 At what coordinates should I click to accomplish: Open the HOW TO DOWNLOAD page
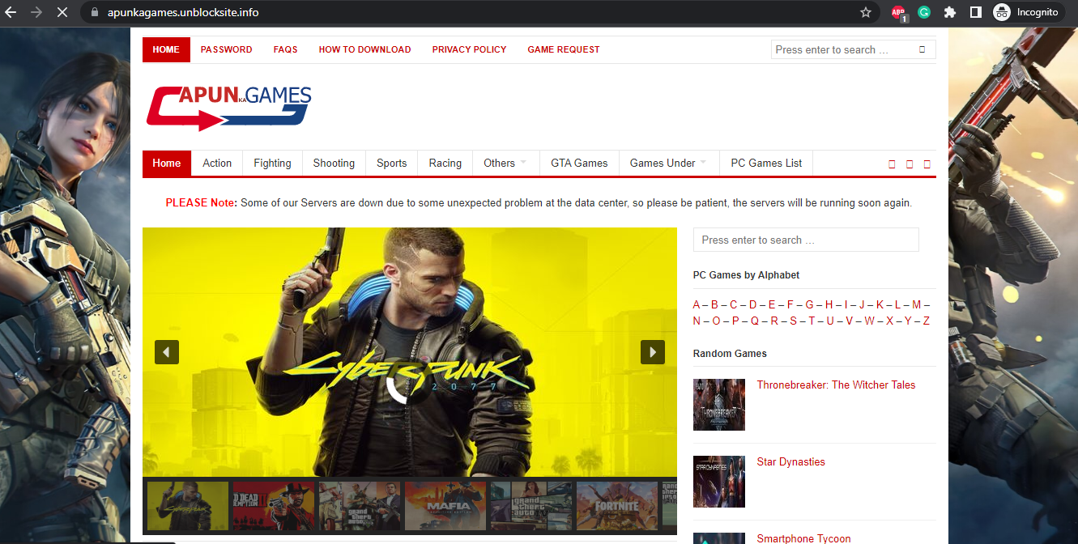point(364,49)
